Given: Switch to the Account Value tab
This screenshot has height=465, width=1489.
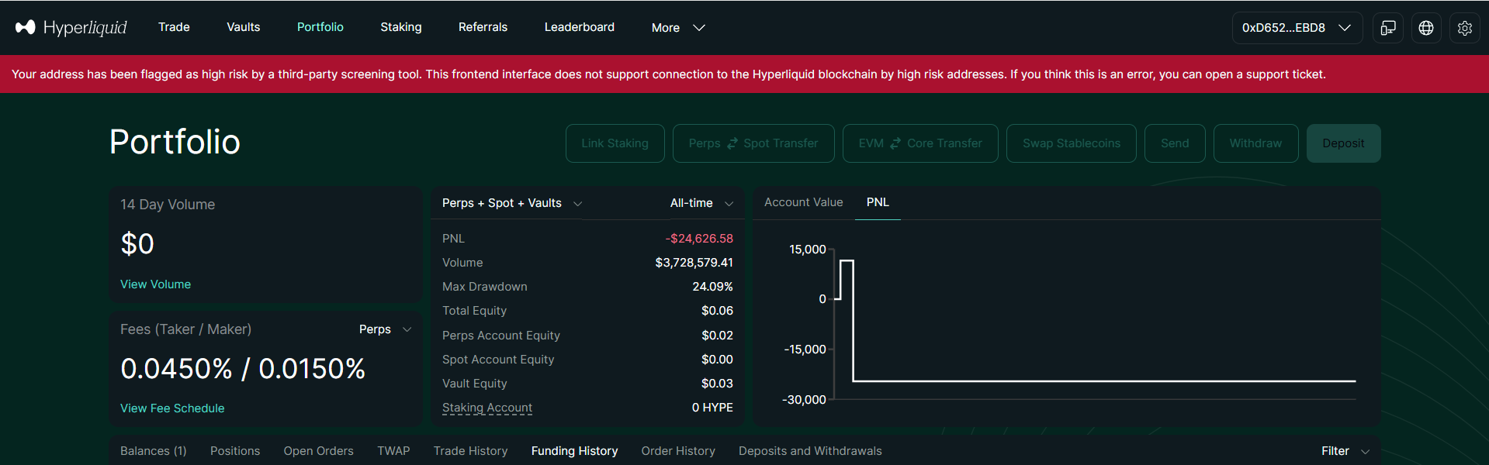Looking at the screenshot, I should click(803, 202).
